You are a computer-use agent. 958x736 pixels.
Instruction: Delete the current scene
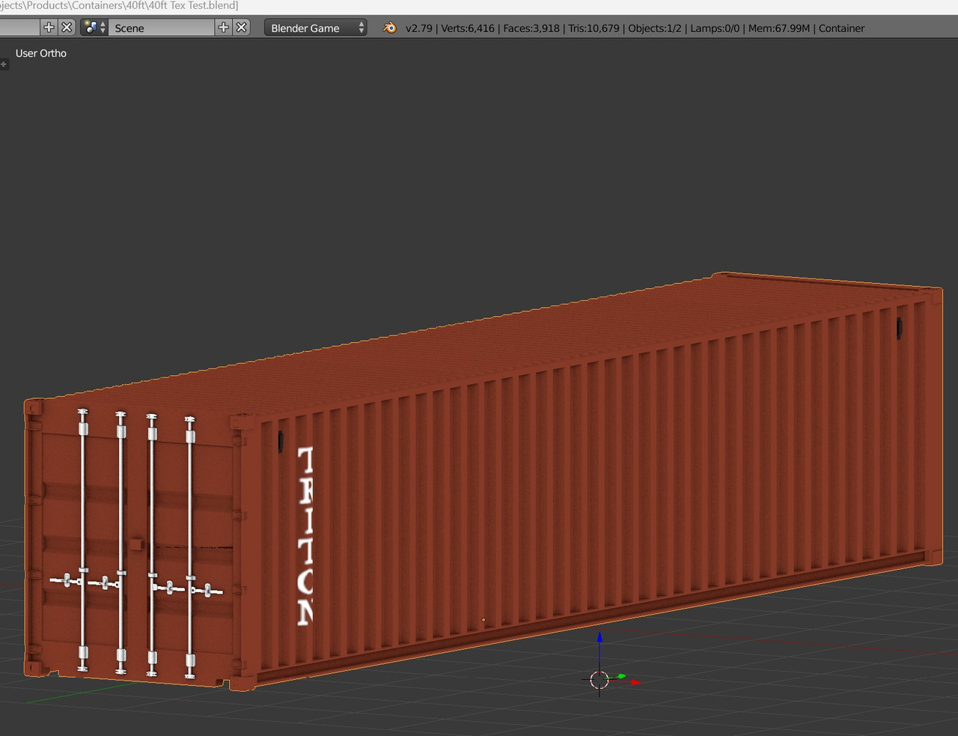pos(241,28)
